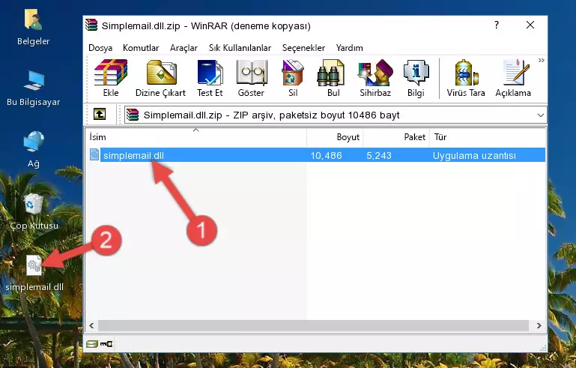Screen dimensions: 576x368
Task: Click the horizontal scrollbar right arrow
Action: (x=539, y=326)
